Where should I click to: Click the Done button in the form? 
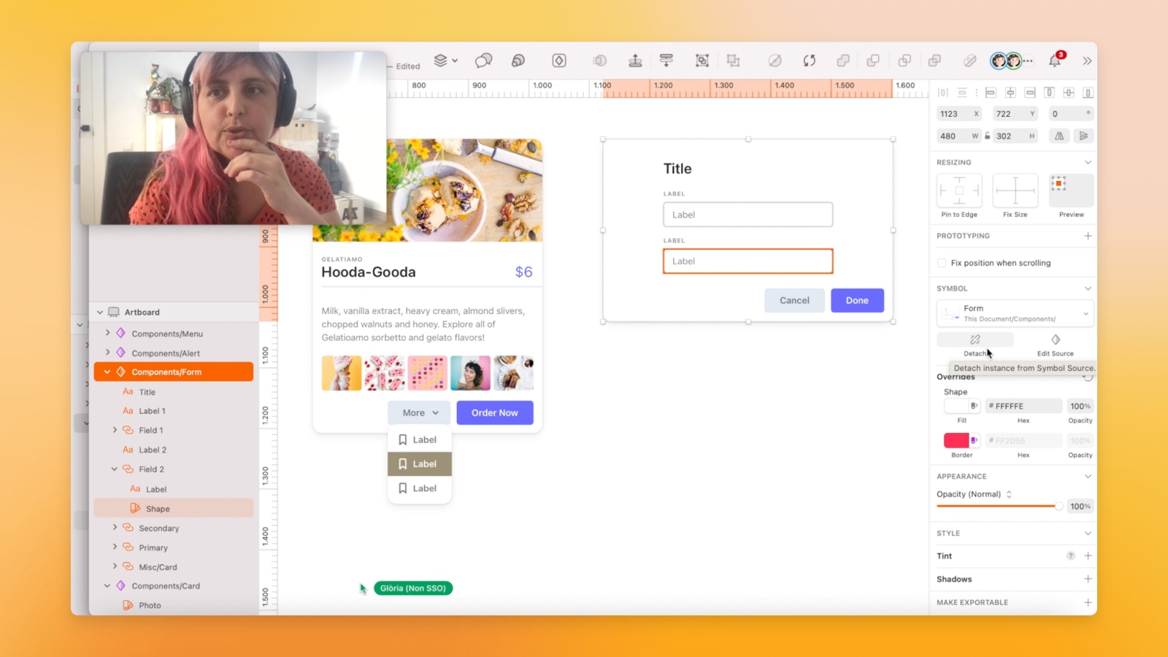[x=857, y=300]
